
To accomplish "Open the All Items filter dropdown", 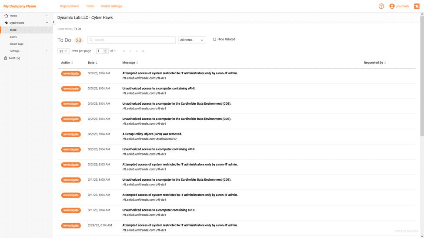I will click(x=192, y=40).
